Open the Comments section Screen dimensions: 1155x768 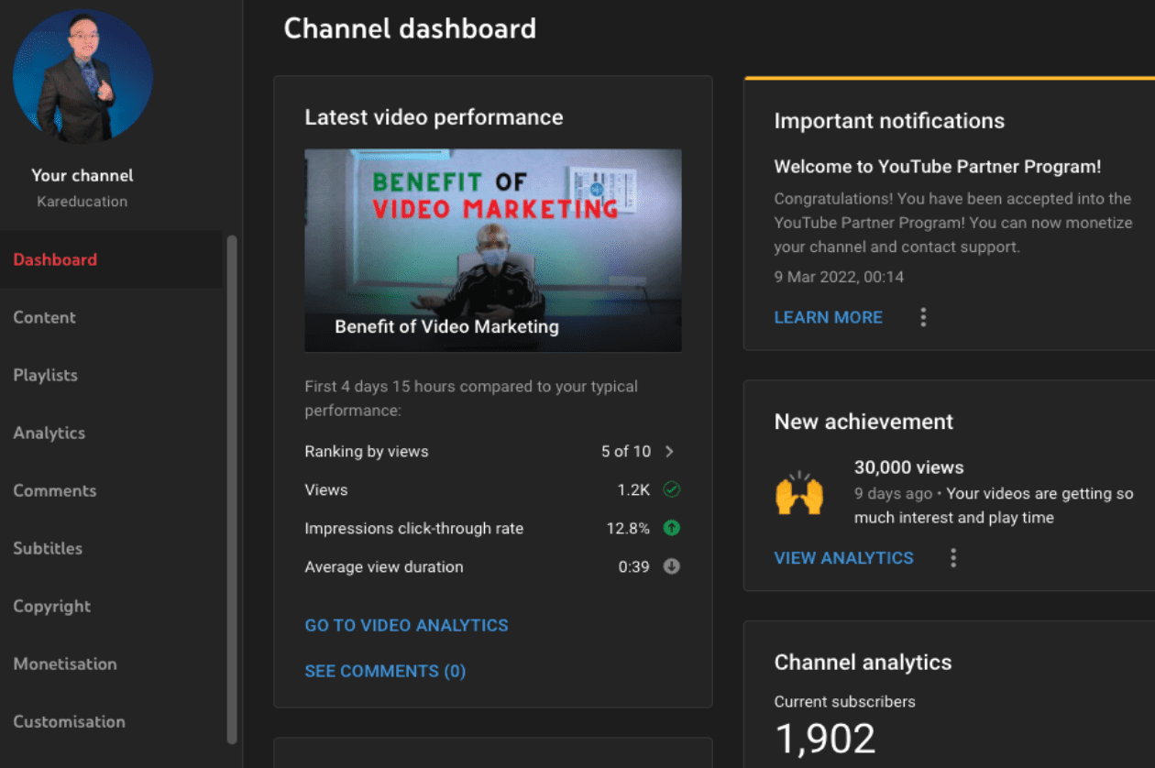[54, 490]
